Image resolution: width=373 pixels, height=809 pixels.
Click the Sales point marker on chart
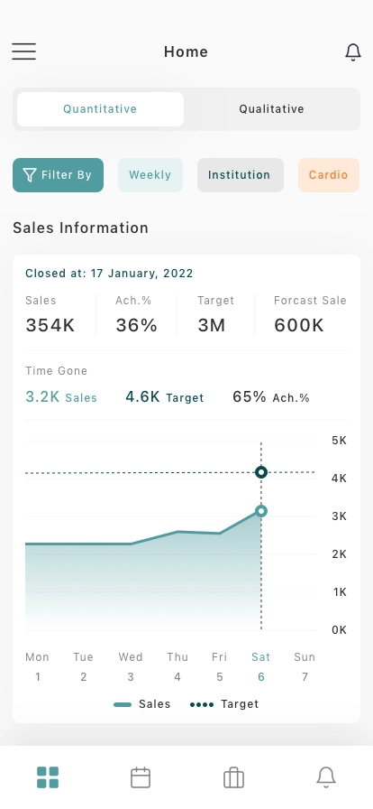[261, 511]
